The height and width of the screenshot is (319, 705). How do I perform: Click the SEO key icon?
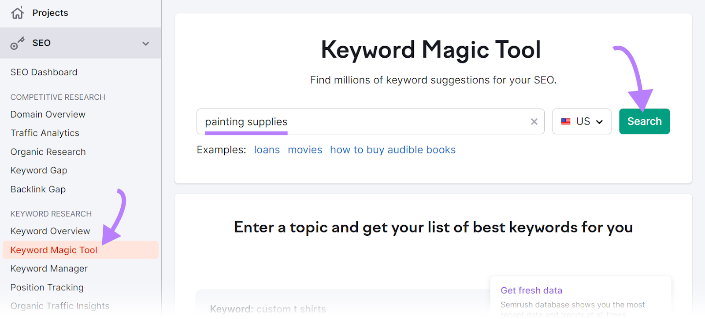(18, 43)
